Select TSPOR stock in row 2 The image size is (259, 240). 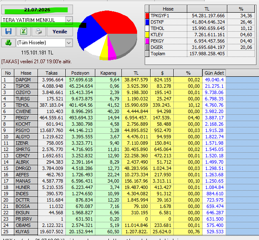click(26, 86)
